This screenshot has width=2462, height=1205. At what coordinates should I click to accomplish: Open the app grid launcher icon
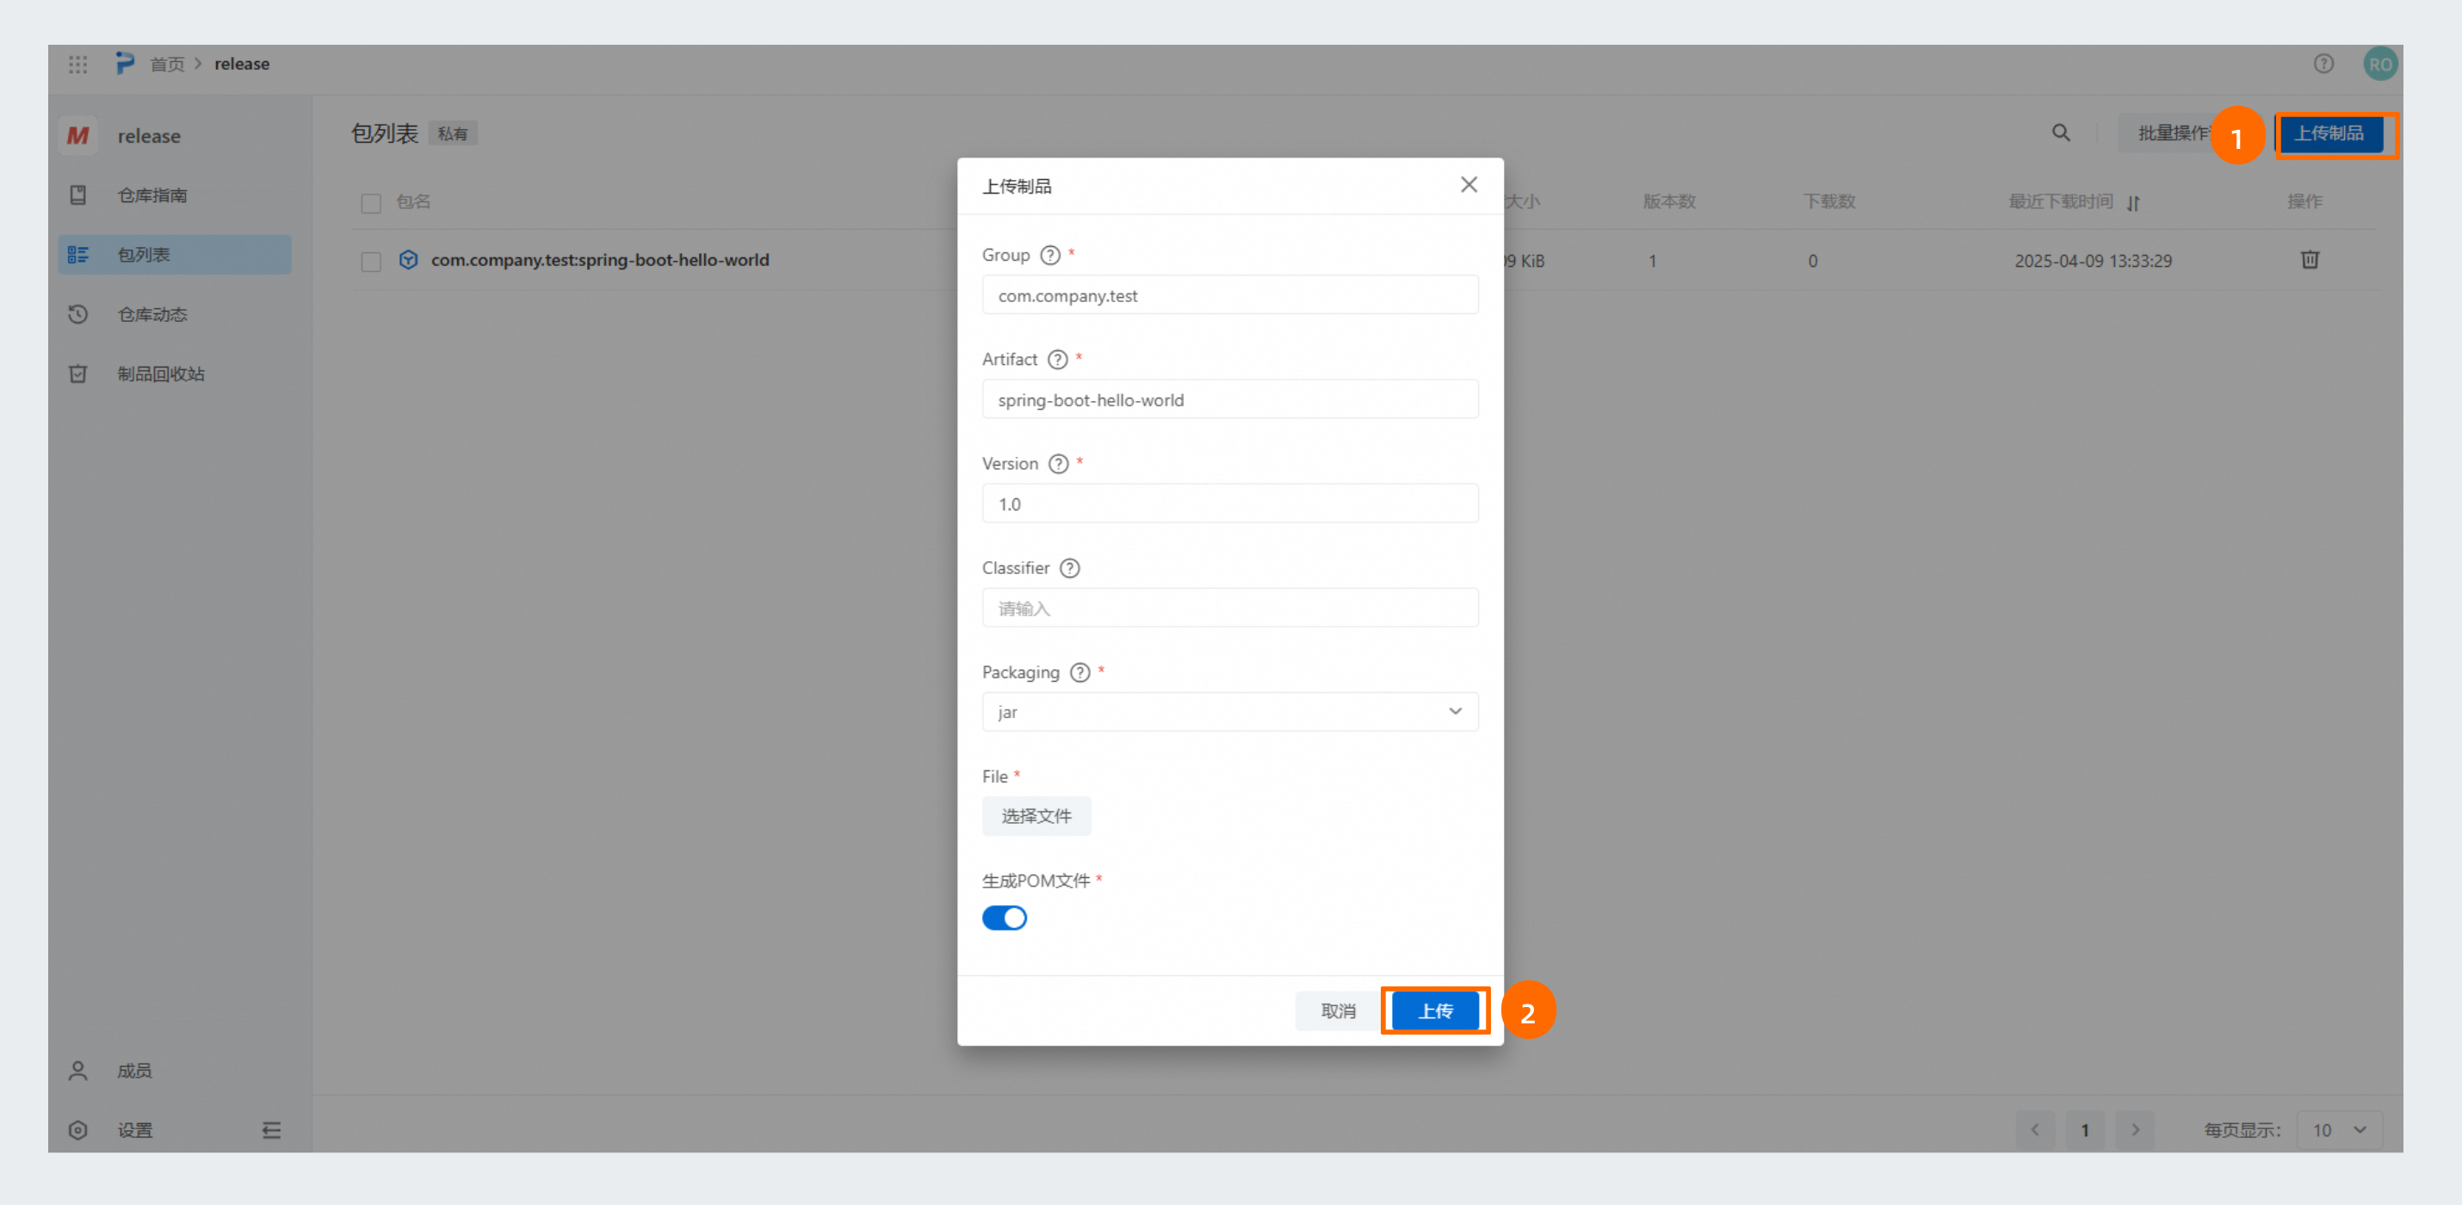(x=77, y=64)
